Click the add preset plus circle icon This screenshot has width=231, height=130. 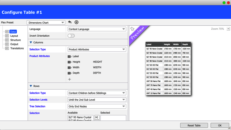click(77, 22)
